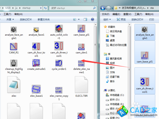Click 放映幻灯片 in right toolbar
Image resolution: width=159 pixels, height=119 pixels.
[137, 19]
